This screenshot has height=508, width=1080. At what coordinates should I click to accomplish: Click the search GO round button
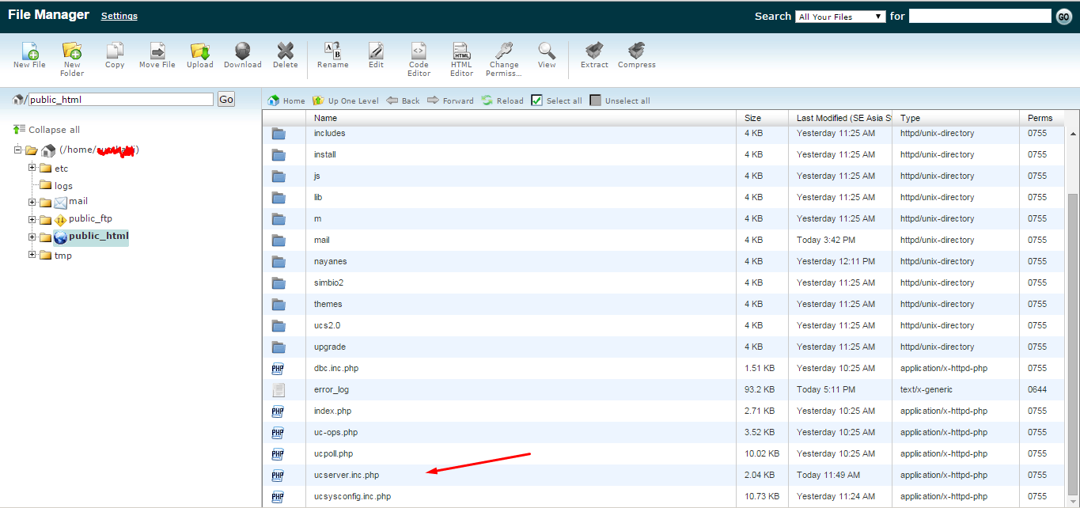(1064, 17)
